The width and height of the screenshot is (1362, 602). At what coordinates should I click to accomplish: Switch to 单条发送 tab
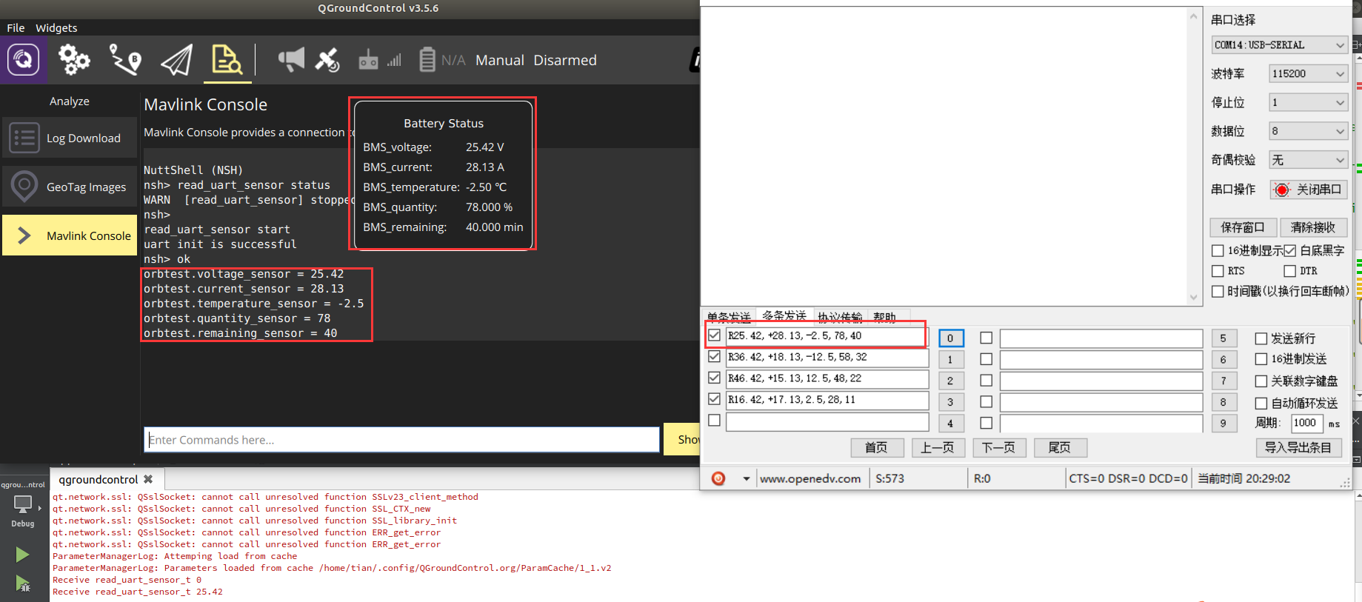[x=729, y=317]
